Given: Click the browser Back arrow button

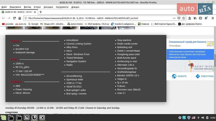Looking at the screenshot, I should coord(3,18).
